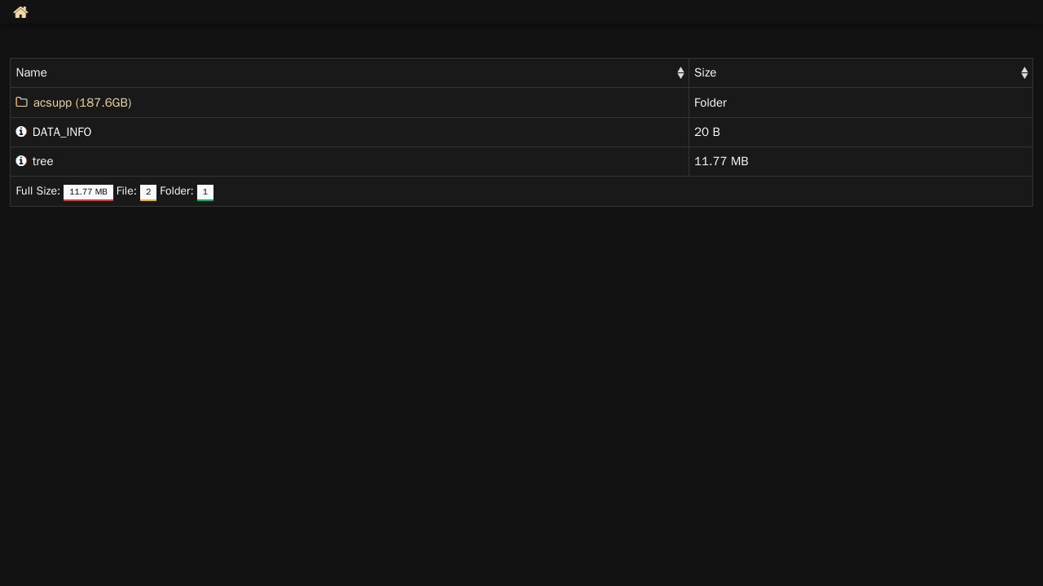Click the DATA_INFO info icon

click(x=21, y=132)
